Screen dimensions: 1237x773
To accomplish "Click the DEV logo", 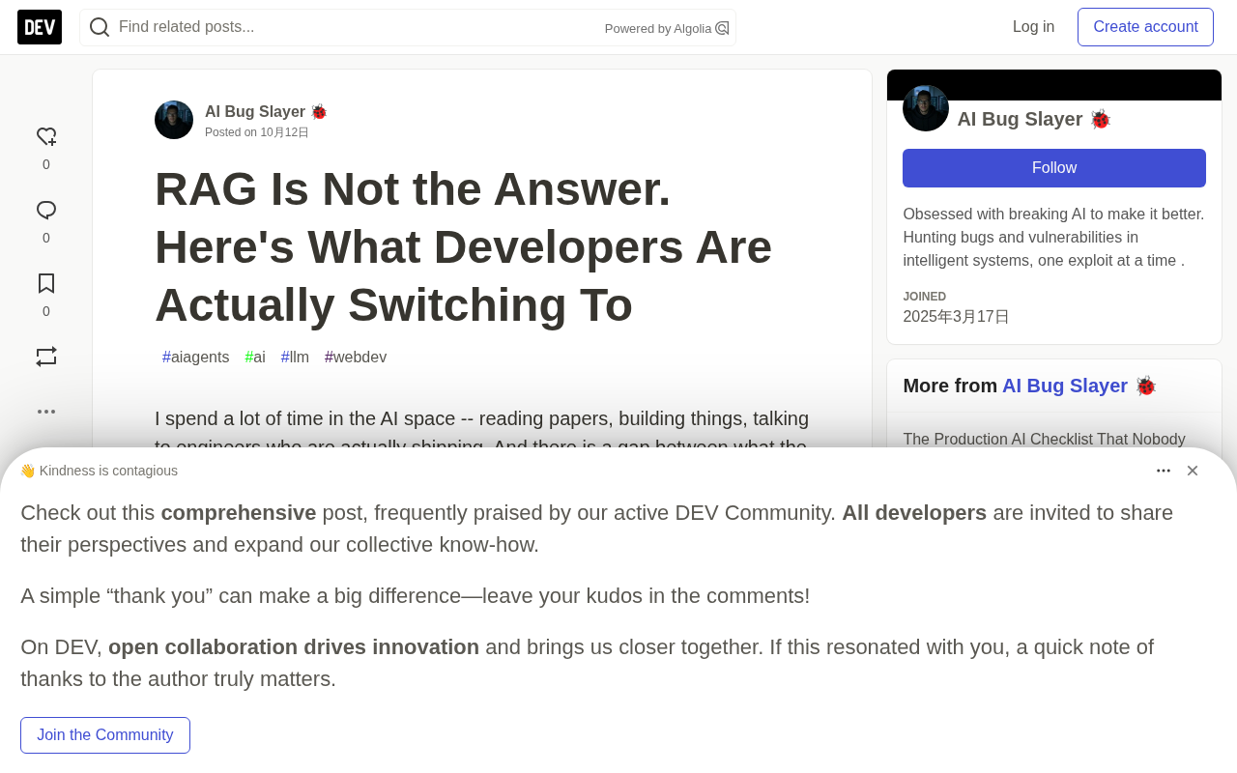I will (40, 27).
